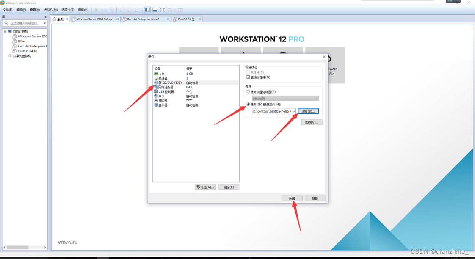This screenshot has width=475, height=259.
Task: Open the 帮助(H) menu
Action: point(83,10)
